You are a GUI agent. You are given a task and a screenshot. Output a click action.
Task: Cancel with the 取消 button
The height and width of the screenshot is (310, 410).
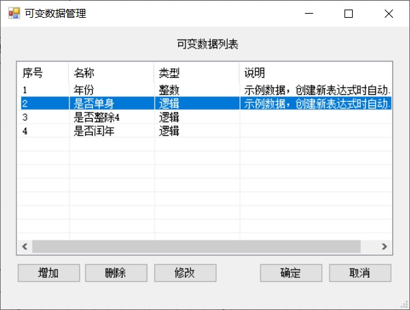(x=360, y=273)
